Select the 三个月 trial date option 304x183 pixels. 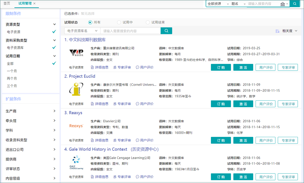pyautogui.click(x=12, y=86)
